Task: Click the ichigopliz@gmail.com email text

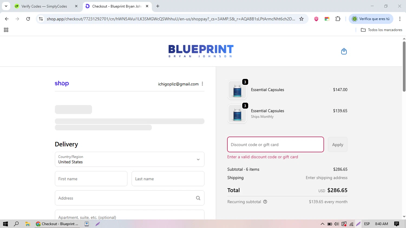Action: (178, 84)
